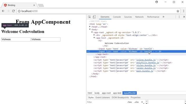
Task: Open DOM Breakpoints sub-tab
Action: tap(120, 98)
